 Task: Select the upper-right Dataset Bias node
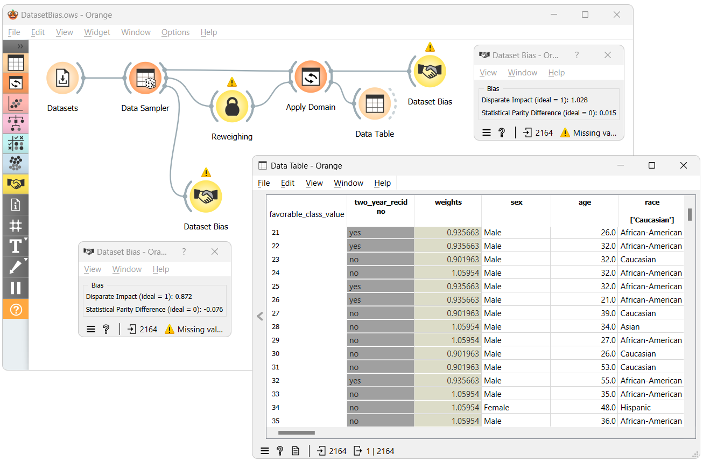click(x=430, y=71)
